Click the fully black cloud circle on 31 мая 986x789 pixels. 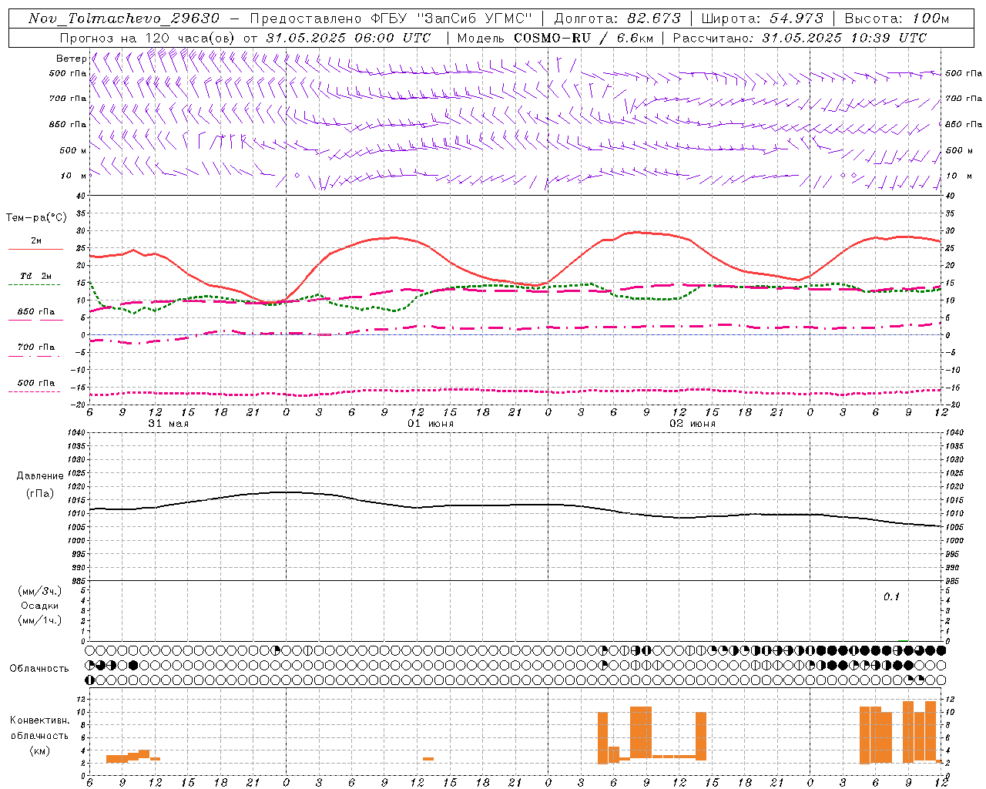click(x=133, y=665)
